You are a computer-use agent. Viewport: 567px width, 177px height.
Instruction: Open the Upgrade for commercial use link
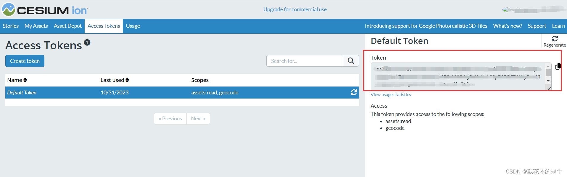pyautogui.click(x=295, y=9)
